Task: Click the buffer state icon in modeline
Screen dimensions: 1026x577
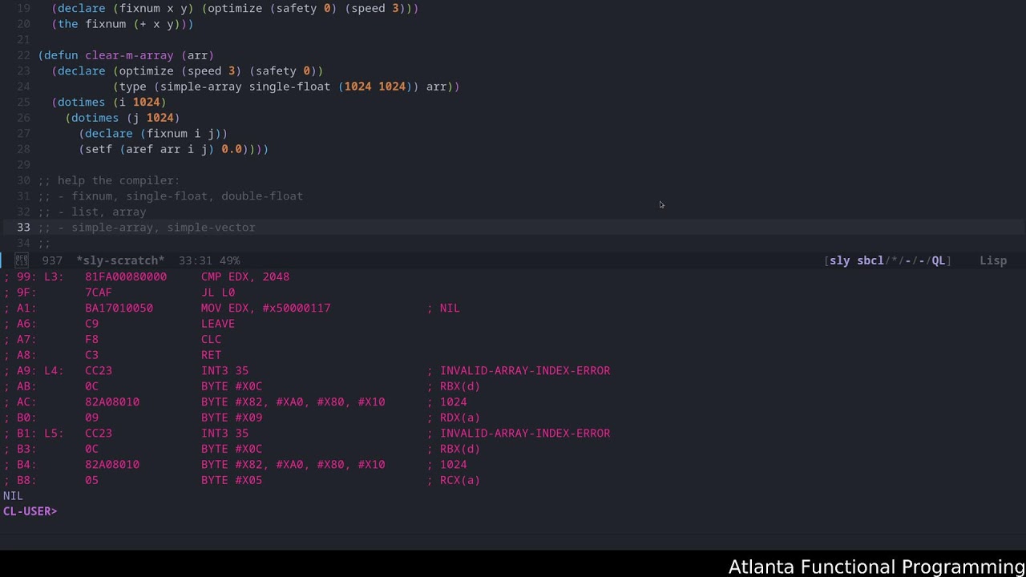Action: click(22, 260)
